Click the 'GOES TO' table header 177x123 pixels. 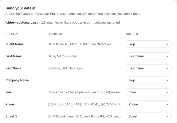[x=132, y=34]
